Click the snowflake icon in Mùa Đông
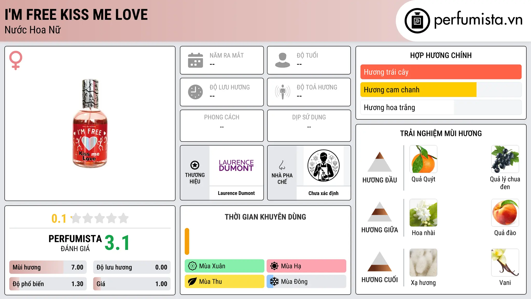531x299 pixels. 274,282
